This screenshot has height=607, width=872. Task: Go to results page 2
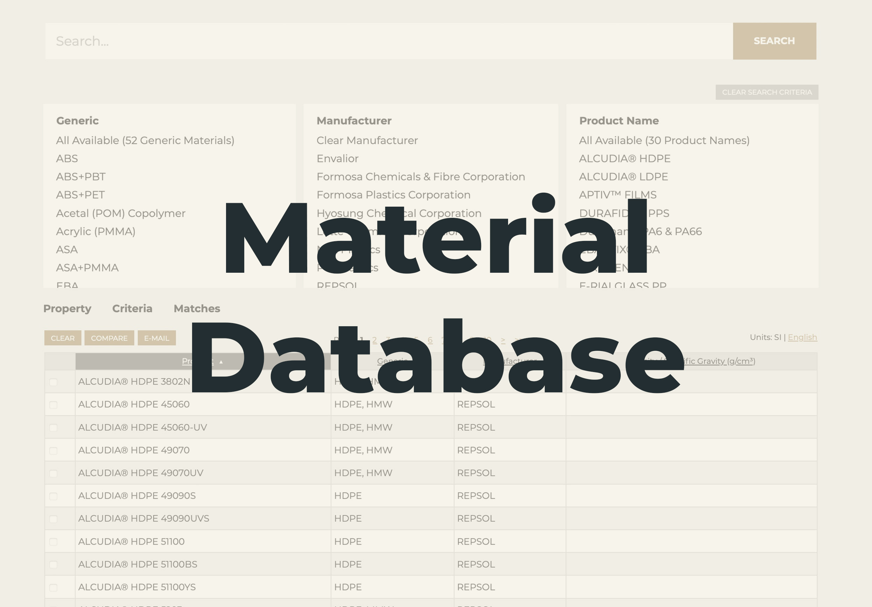pyautogui.click(x=374, y=340)
